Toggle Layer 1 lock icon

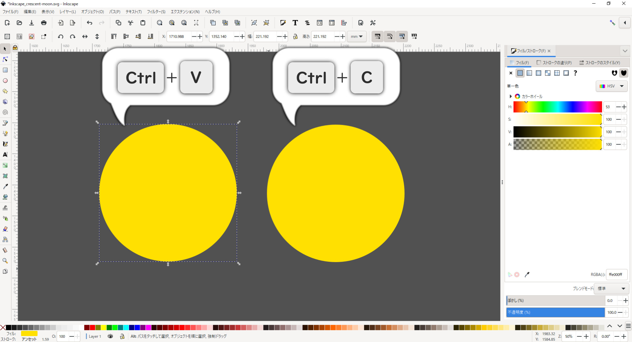tap(122, 336)
